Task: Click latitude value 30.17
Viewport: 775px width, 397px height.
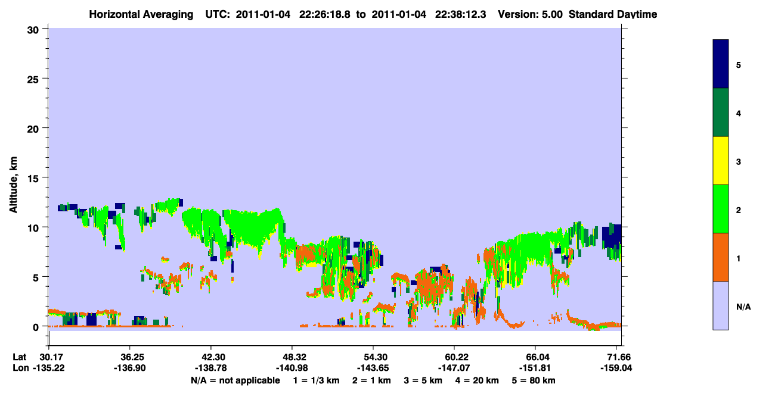Action: (x=51, y=357)
